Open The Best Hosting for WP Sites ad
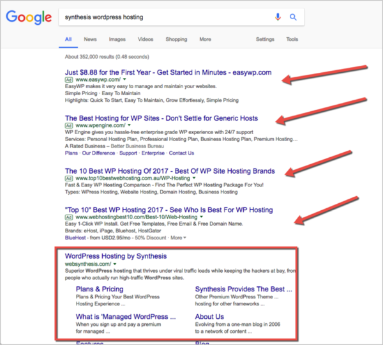Viewport: 383px width, 345px height. [161, 118]
